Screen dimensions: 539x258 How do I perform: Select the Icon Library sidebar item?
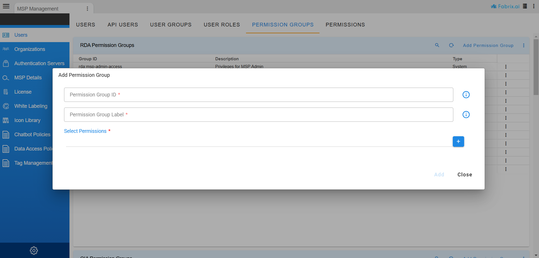(27, 120)
